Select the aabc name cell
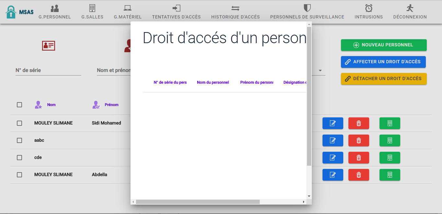 (x=39, y=140)
